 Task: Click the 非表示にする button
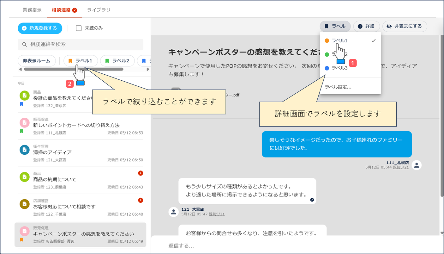coord(405,26)
